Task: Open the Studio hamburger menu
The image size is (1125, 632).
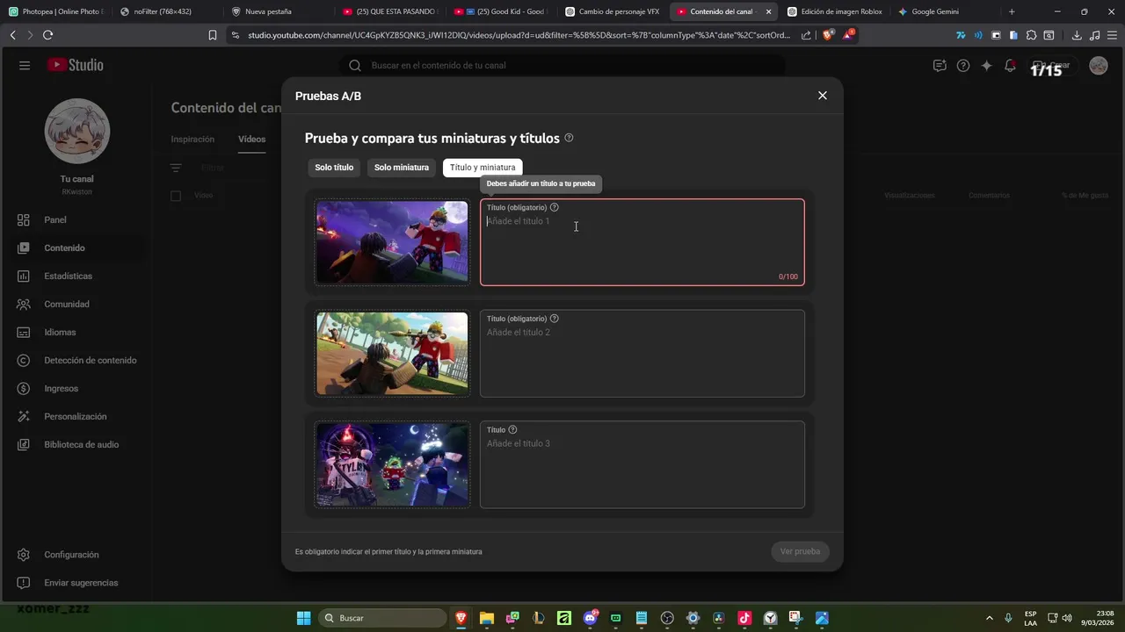Action: pyautogui.click(x=25, y=65)
